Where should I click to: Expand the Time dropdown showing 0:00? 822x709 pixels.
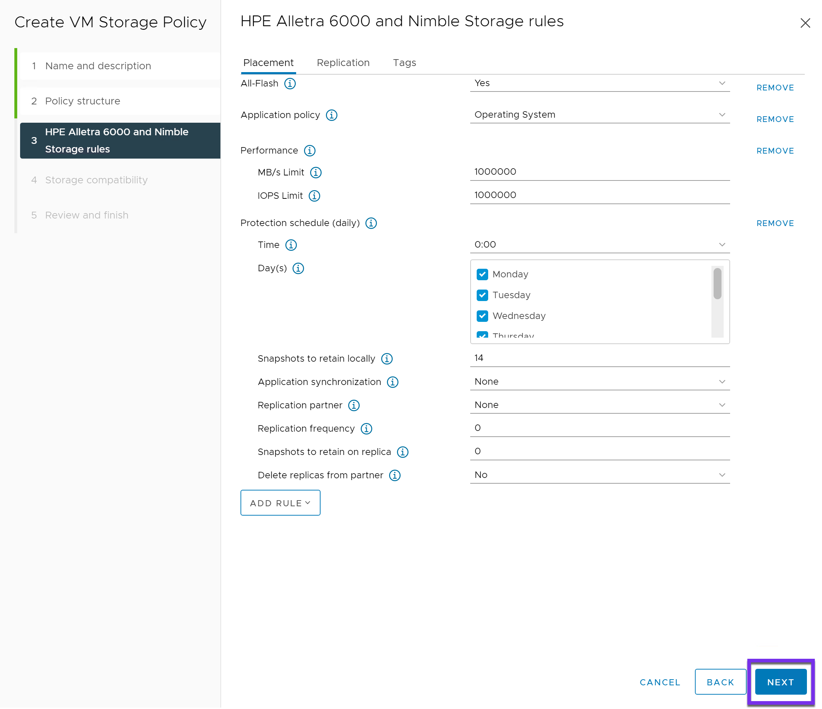tap(599, 245)
